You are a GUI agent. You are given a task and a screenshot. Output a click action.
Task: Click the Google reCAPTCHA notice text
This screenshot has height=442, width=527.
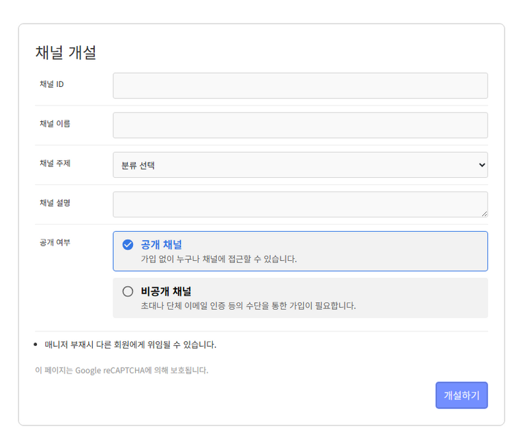[x=122, y=370]
